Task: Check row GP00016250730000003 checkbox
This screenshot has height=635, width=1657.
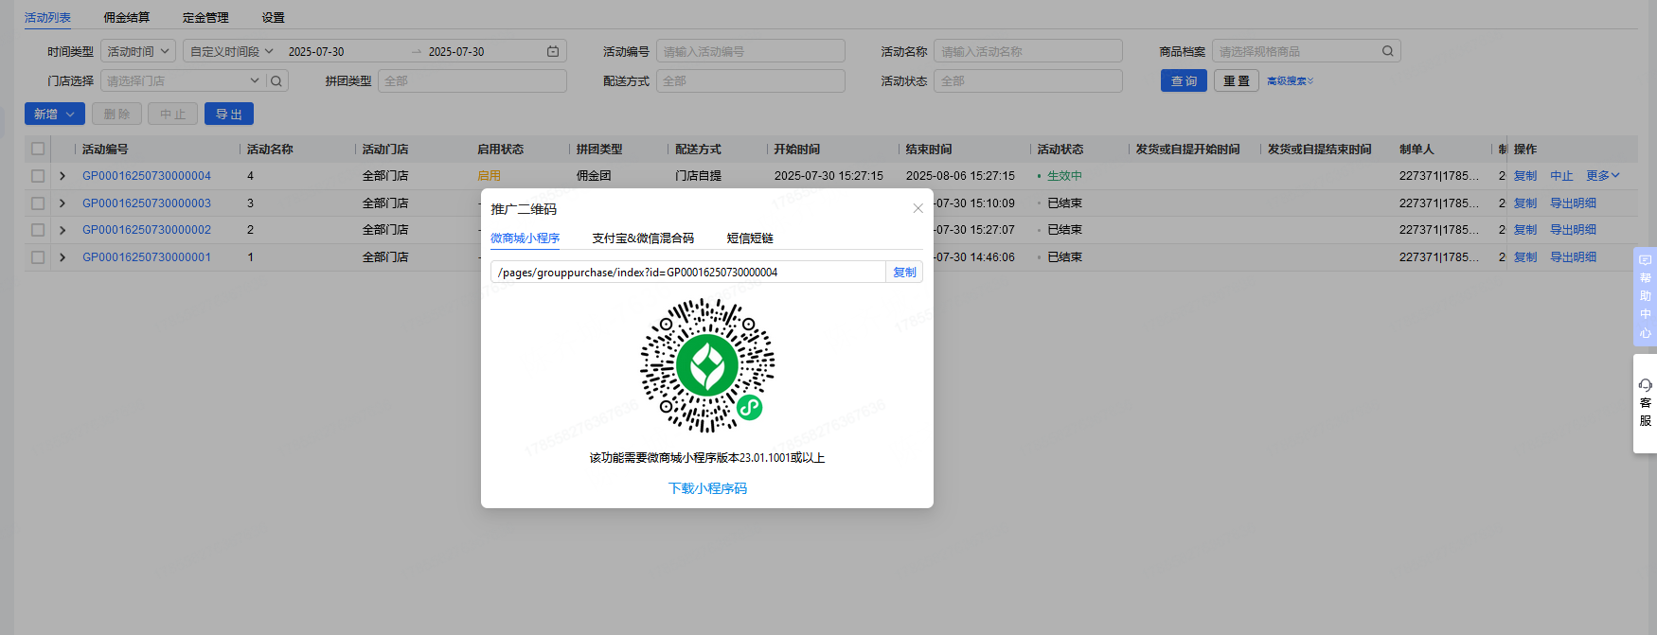Action: pyautogui.click(x=38, y=203)
